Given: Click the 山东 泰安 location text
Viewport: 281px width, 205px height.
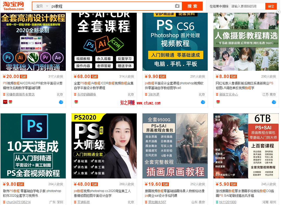Looking at the screenshot, I should click(x=198, y=202).
